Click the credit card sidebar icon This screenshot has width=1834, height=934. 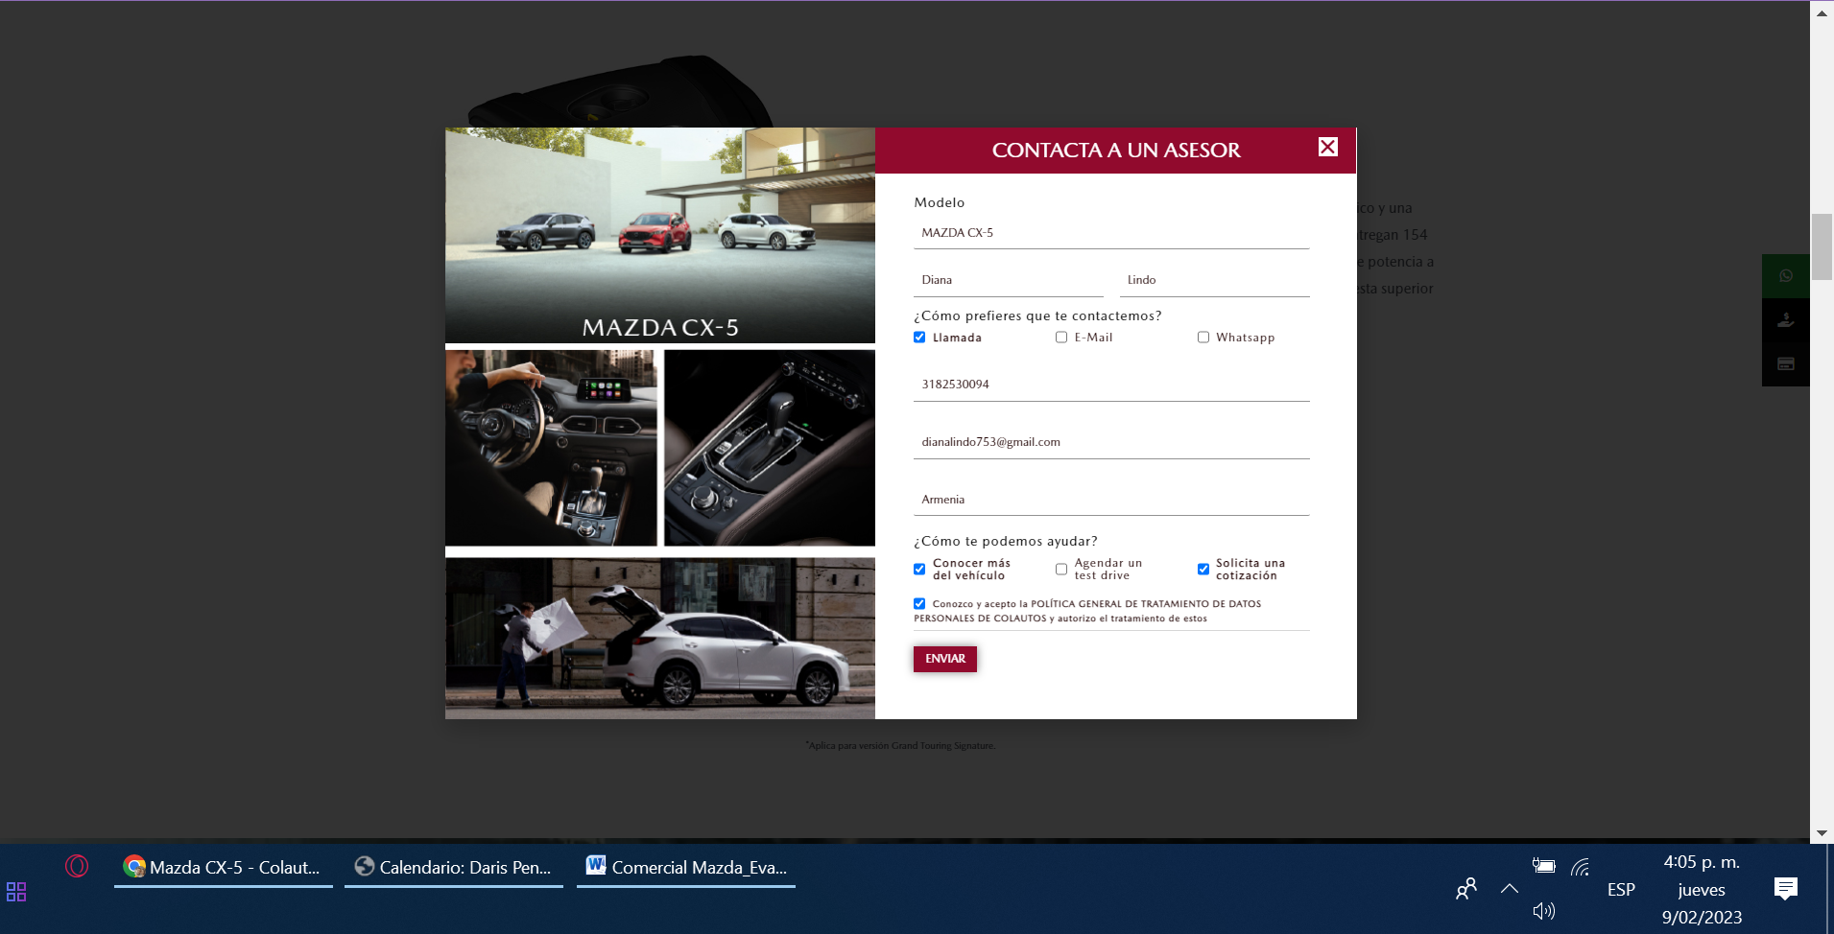point(1785,364)
